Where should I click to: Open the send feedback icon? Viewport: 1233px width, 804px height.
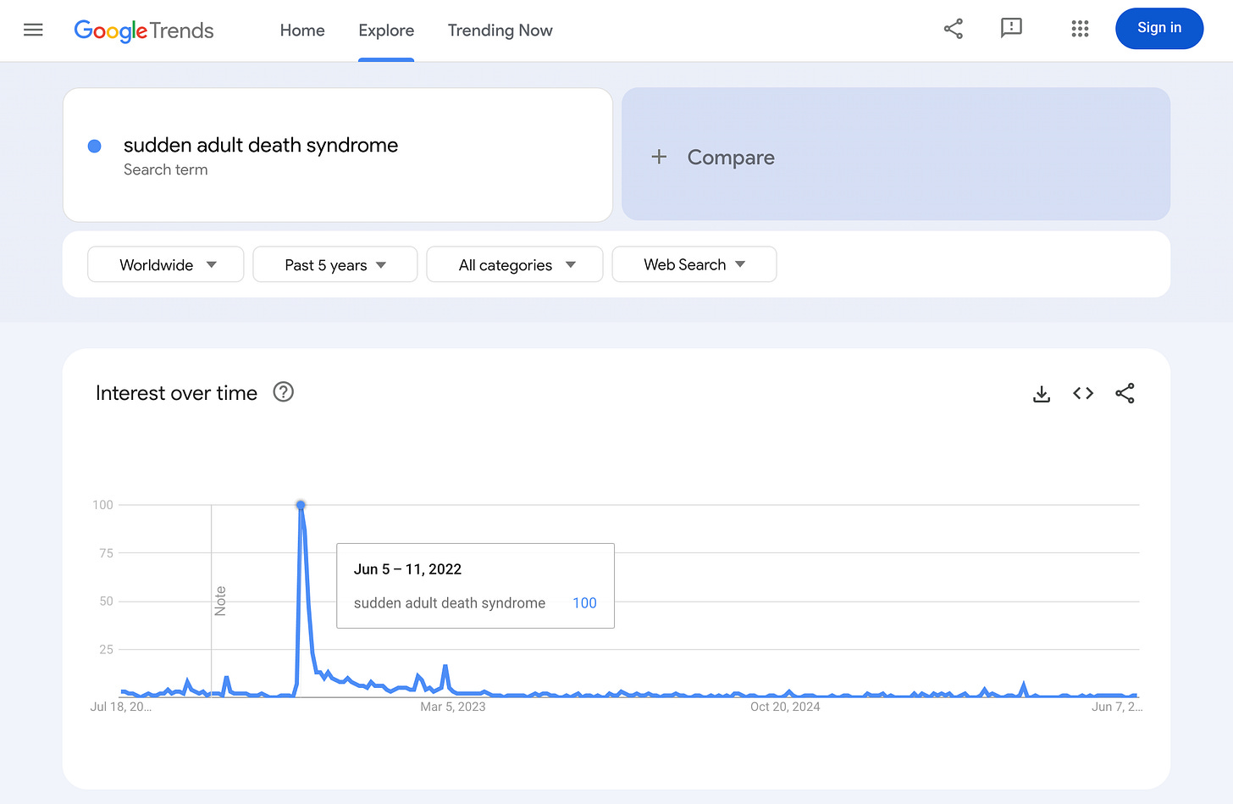pos(1011,28)
